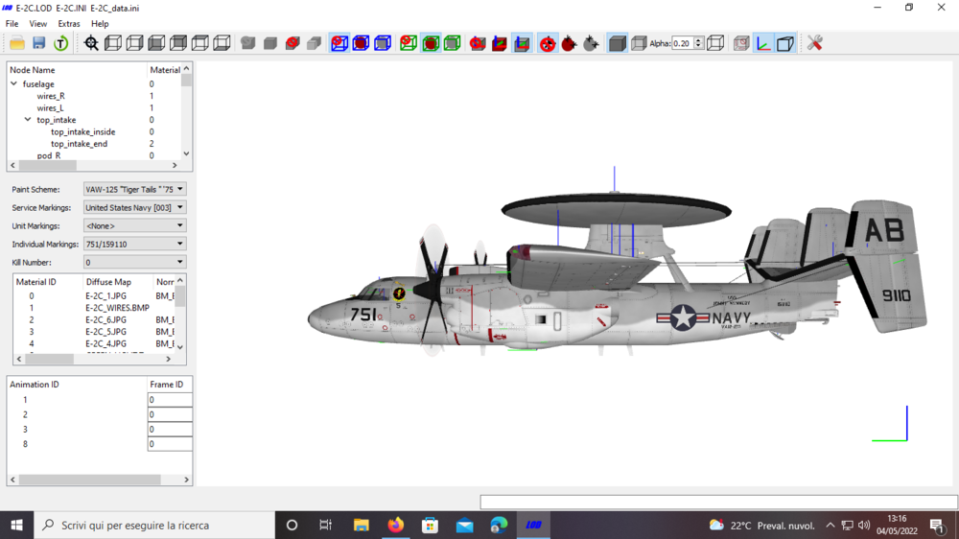Open settings with the wrench and screwdriver icon
Screen dimensions: 959x539
click(814, 43)
